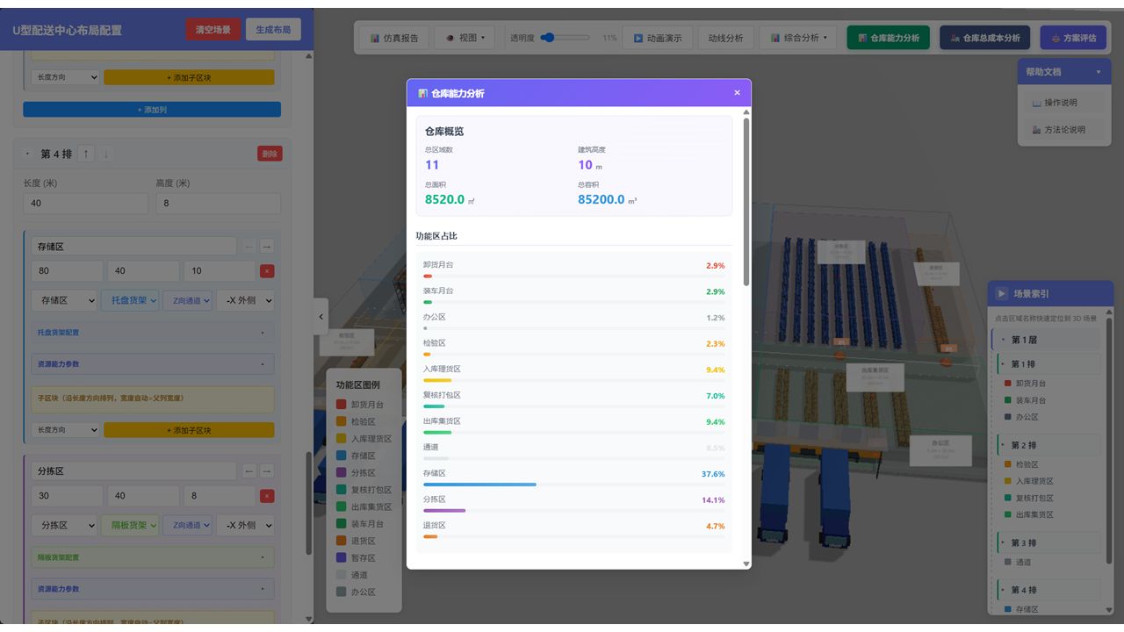Image resolution: width=1124 pixels, height=632 pixels.
Task: Click the red delete X in 分拣区 block
Action: [x=267, y=496]
